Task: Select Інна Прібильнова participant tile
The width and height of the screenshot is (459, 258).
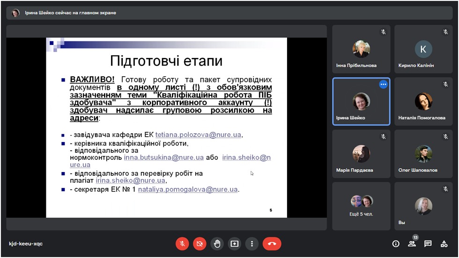Action: coord(361,49)
